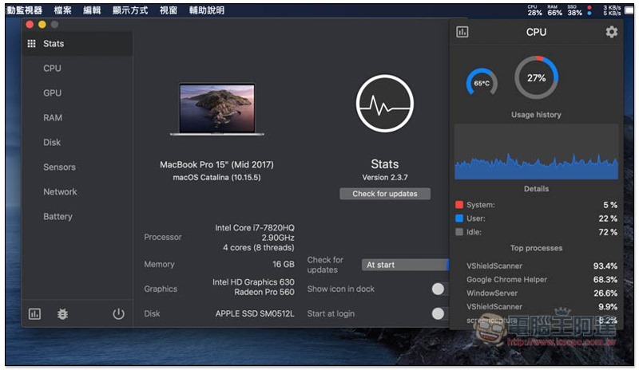Open the CPU popup settings gear
Viewport: 639px width, 370px height.
coord(611,32)
